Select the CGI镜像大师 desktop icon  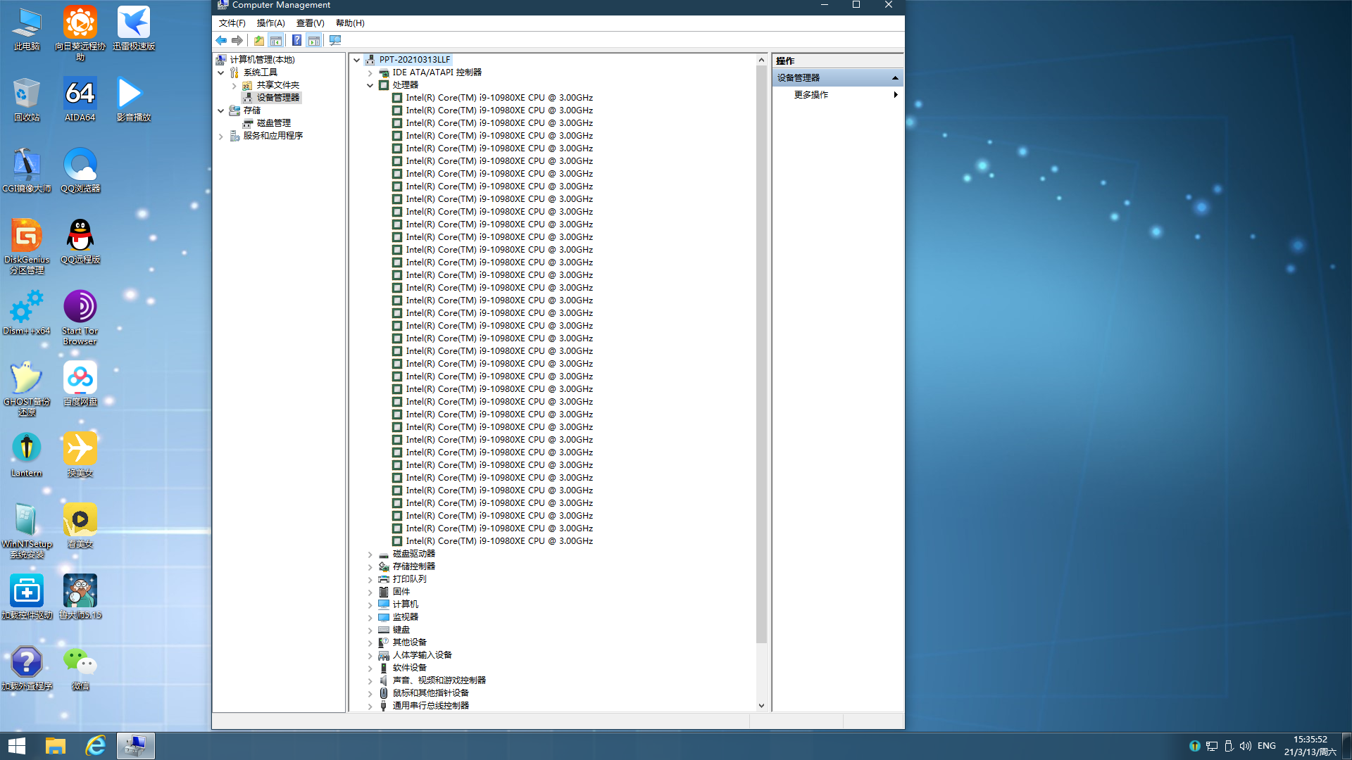[27, 170]
